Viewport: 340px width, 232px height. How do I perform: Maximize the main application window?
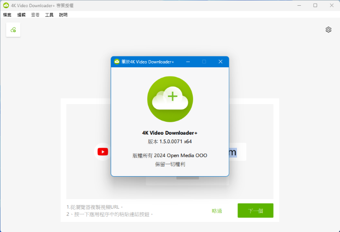(315, 5)
